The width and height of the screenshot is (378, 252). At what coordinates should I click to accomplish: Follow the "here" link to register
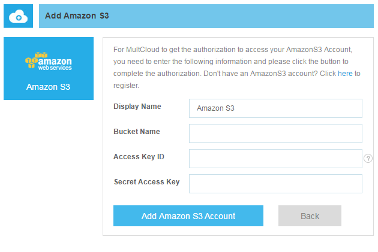[345, 74]
